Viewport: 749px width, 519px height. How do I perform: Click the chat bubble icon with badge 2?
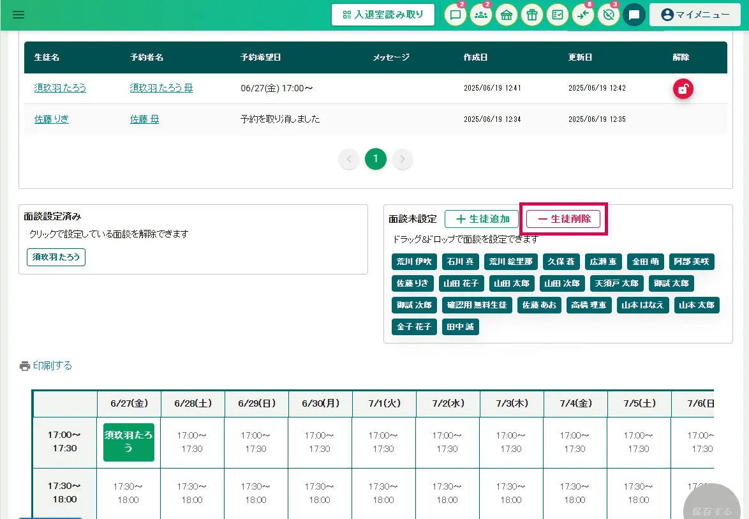455,15
